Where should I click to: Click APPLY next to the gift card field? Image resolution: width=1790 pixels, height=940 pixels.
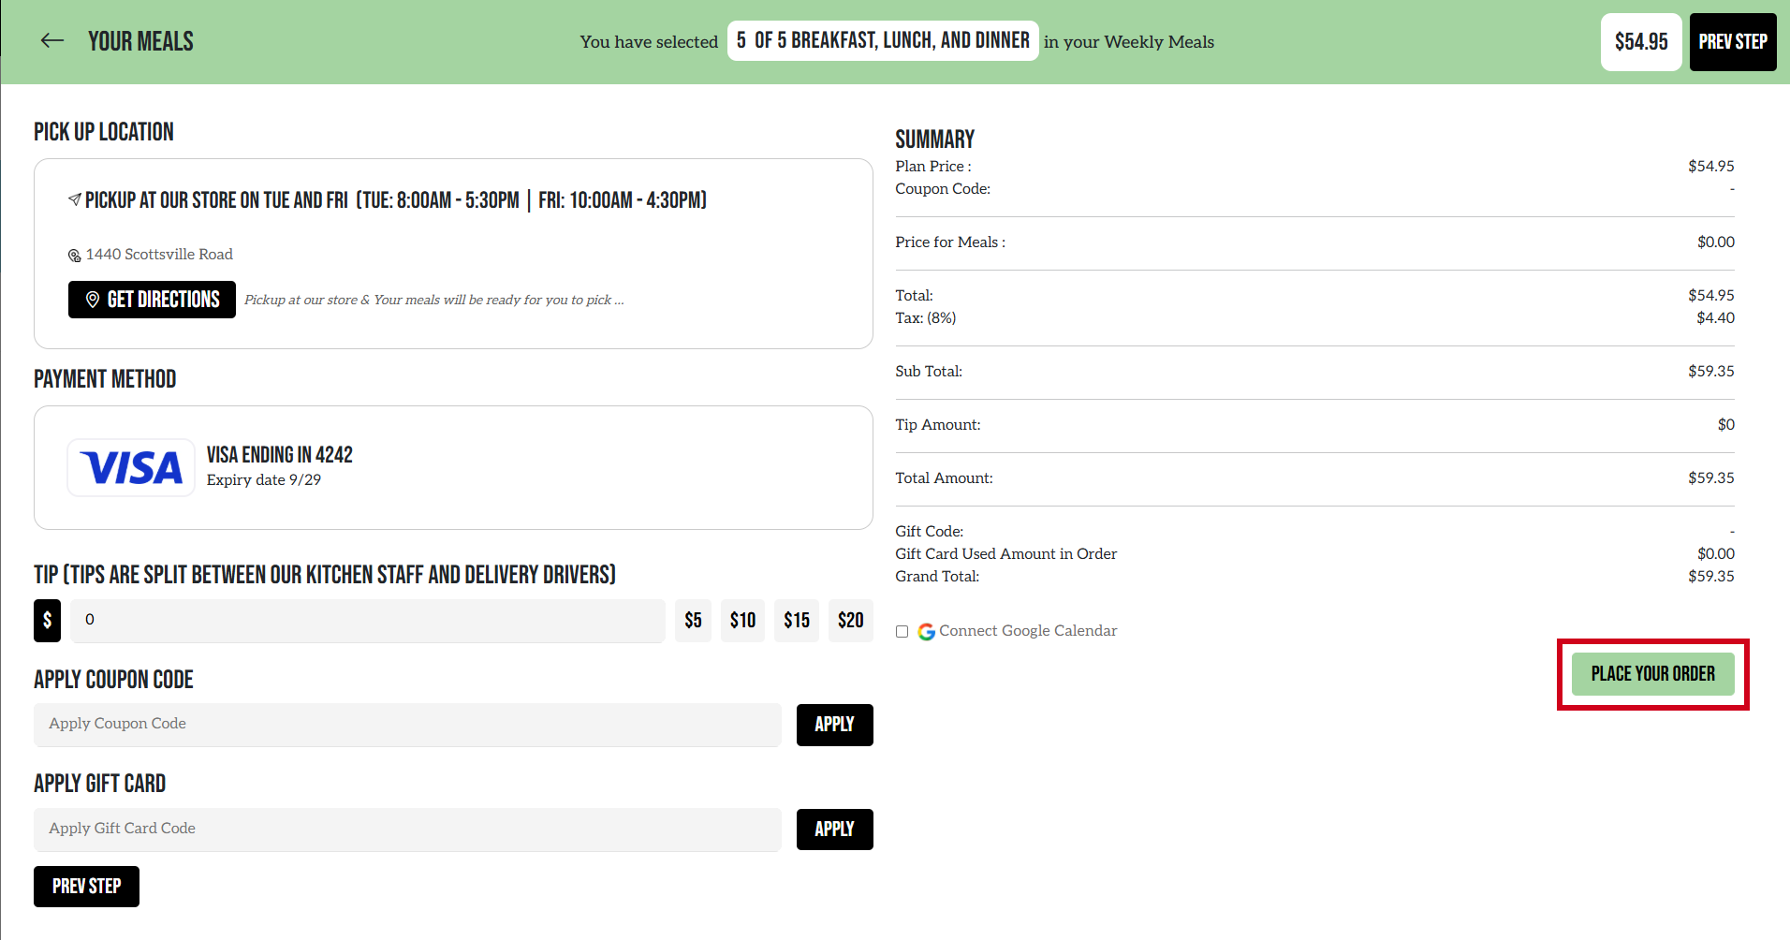pos(834,829)
